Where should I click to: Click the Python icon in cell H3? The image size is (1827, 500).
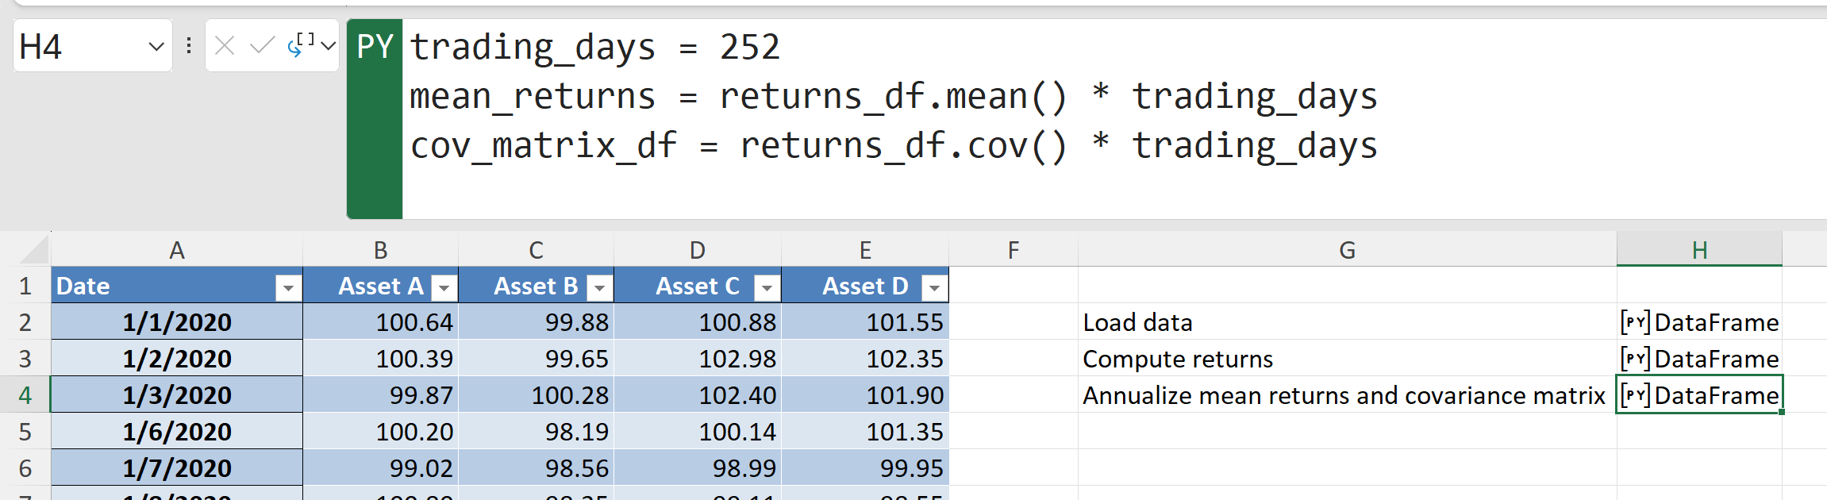1635,359
